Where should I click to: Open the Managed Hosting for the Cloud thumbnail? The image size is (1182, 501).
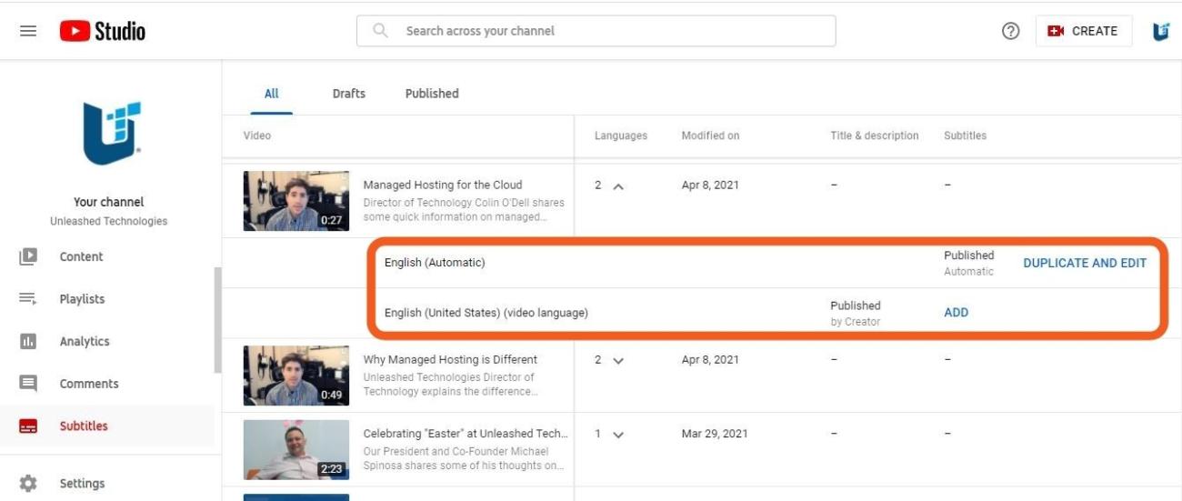click(295, 201)
